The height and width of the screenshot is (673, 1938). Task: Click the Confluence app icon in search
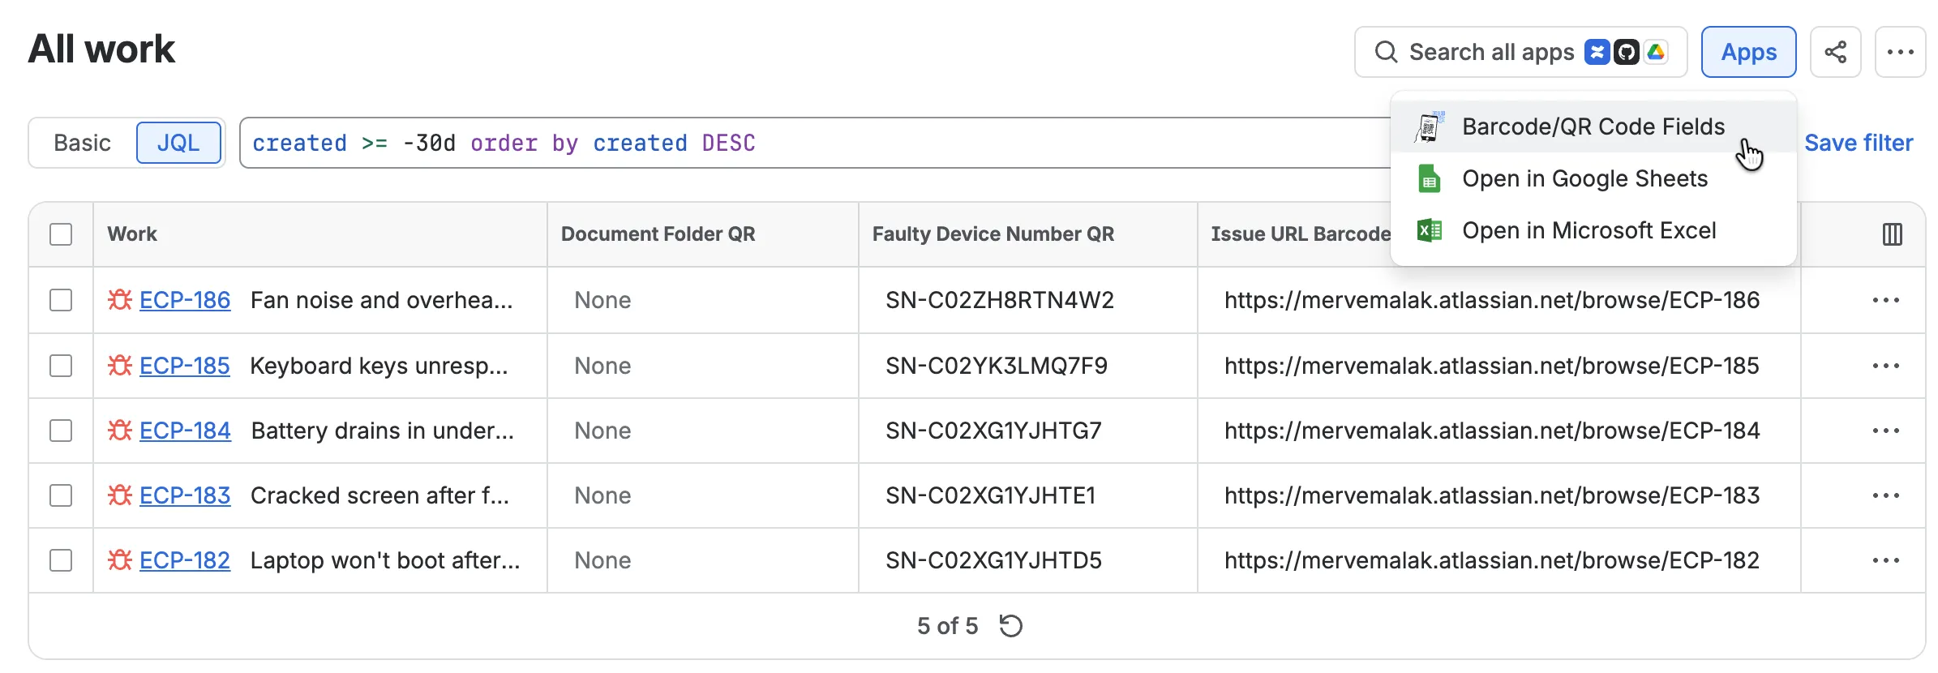[1597, 52]
